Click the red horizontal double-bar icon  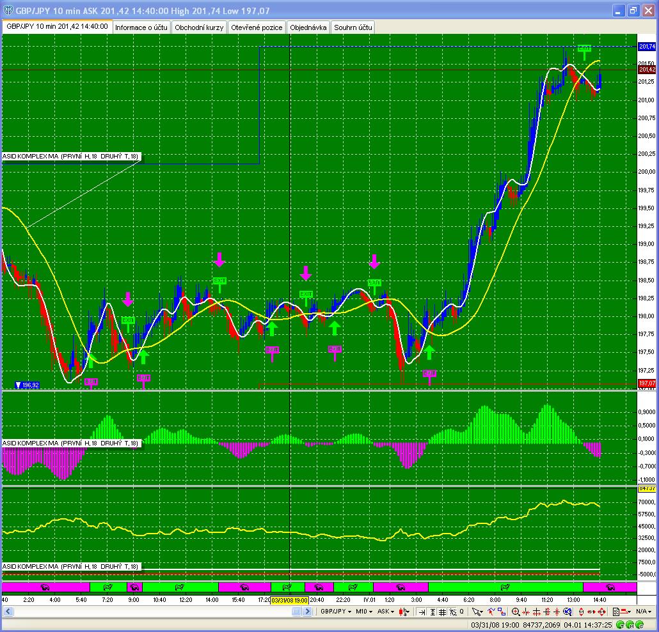point(537,612)
